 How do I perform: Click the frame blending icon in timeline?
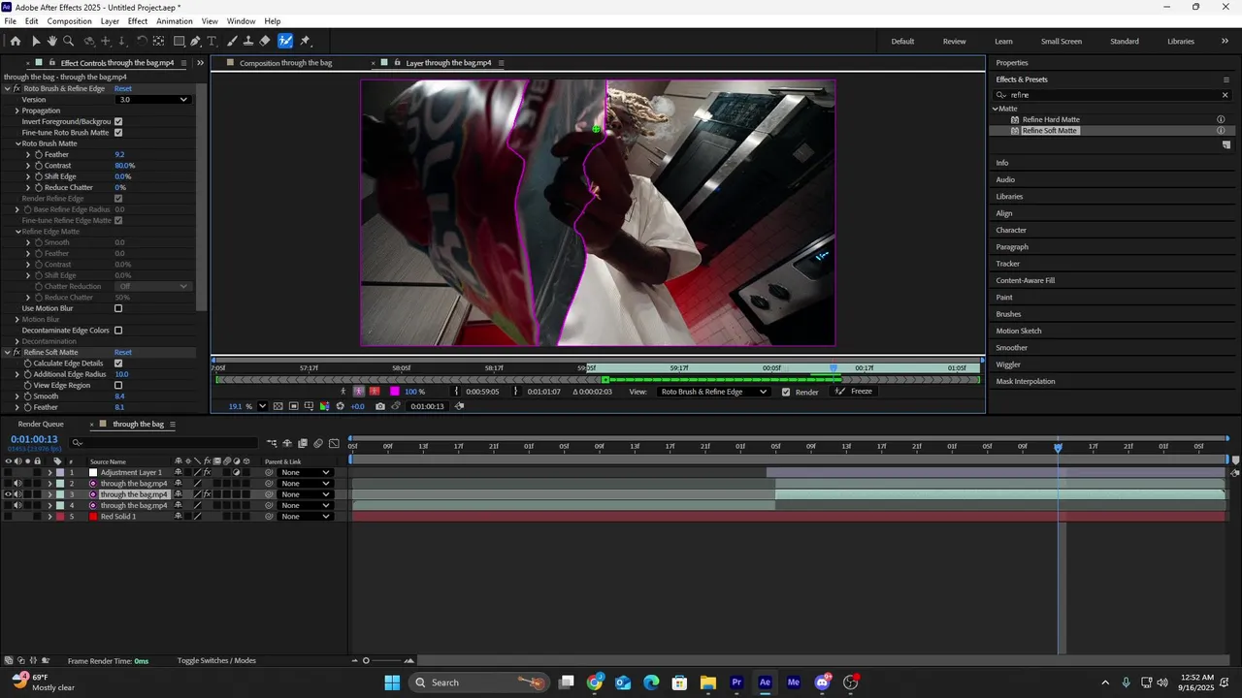303,443
